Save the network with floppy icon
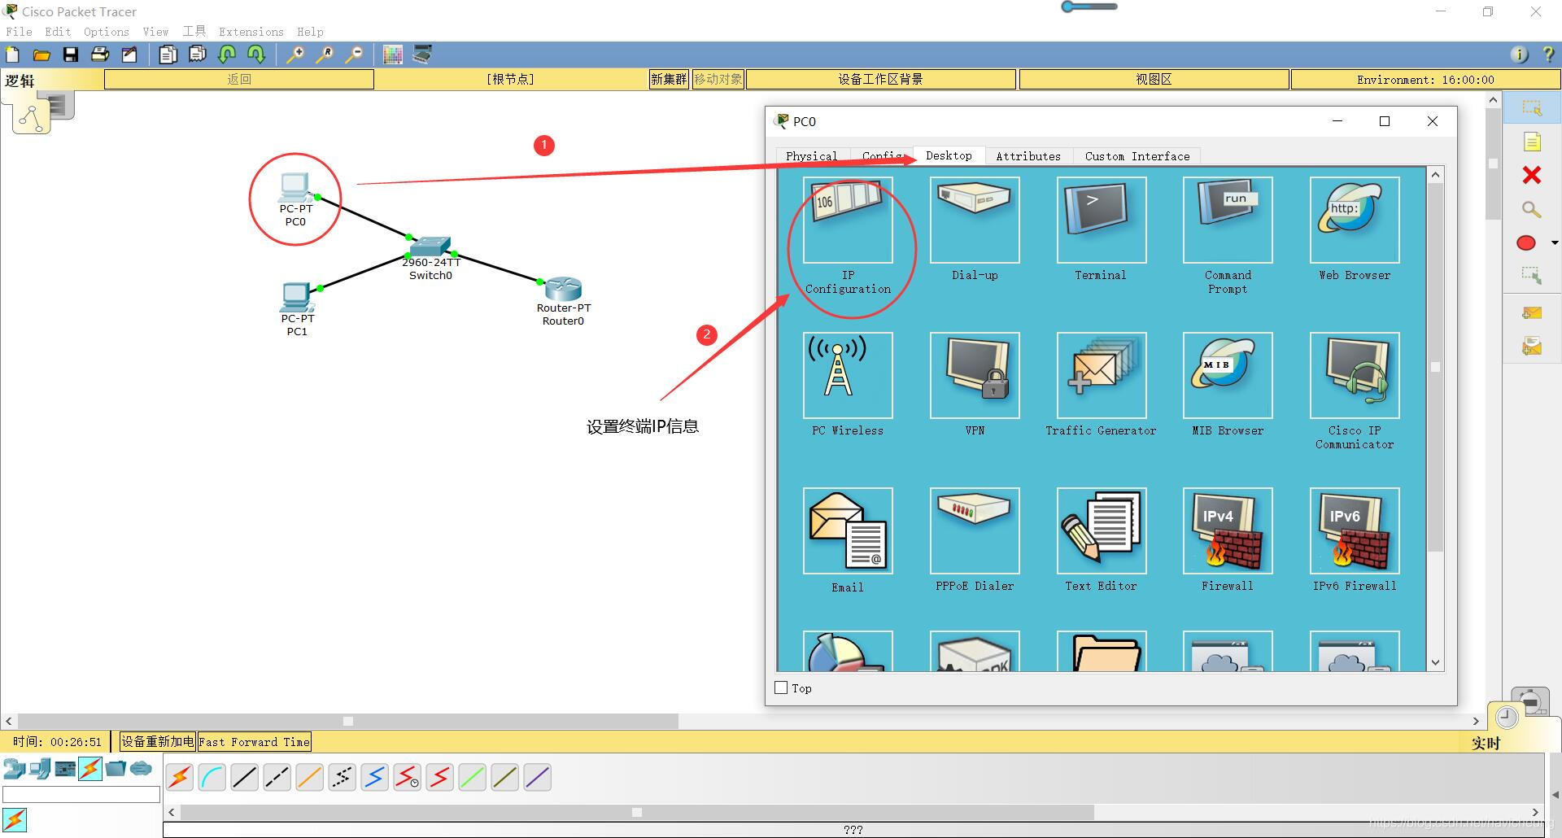 point(71,55)
